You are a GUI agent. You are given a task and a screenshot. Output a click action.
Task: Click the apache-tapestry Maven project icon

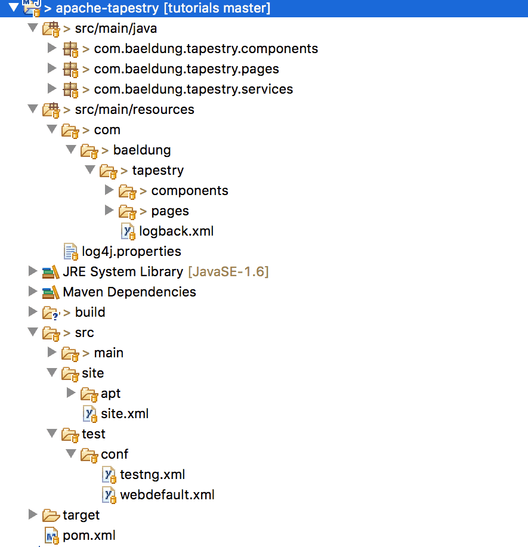coord(32,8)
